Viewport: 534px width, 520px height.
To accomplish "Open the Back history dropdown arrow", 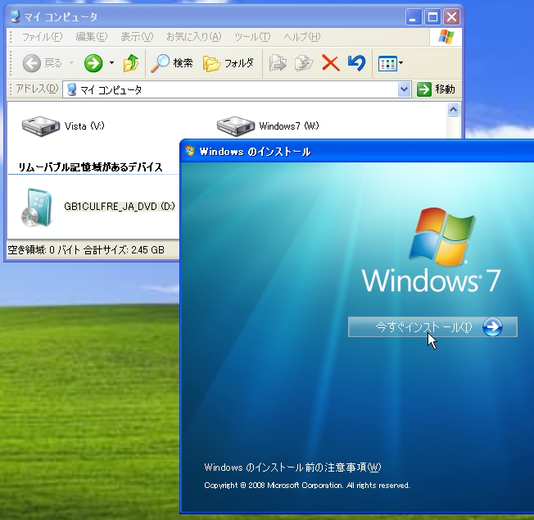I will click(x=71, y=63).
